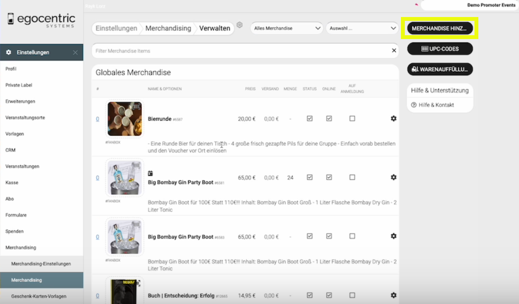The image size is (519, 304).
Task: Close the Einstellungen sidebar panel
Action: 75,52
